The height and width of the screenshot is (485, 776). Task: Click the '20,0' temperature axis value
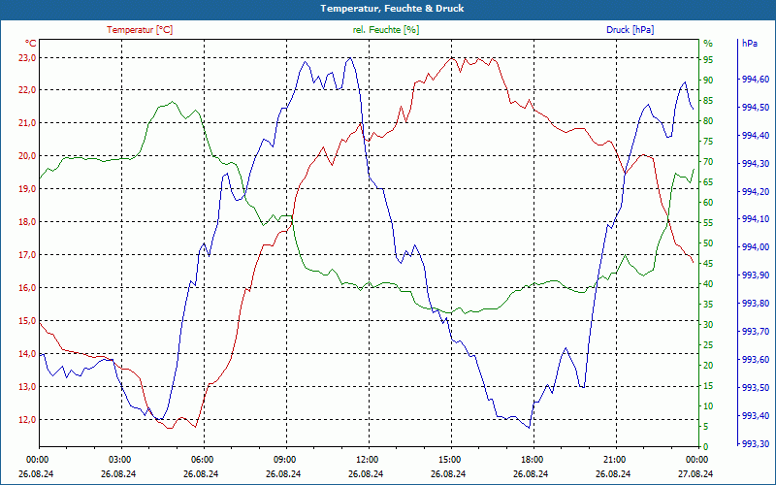point(27,156)
